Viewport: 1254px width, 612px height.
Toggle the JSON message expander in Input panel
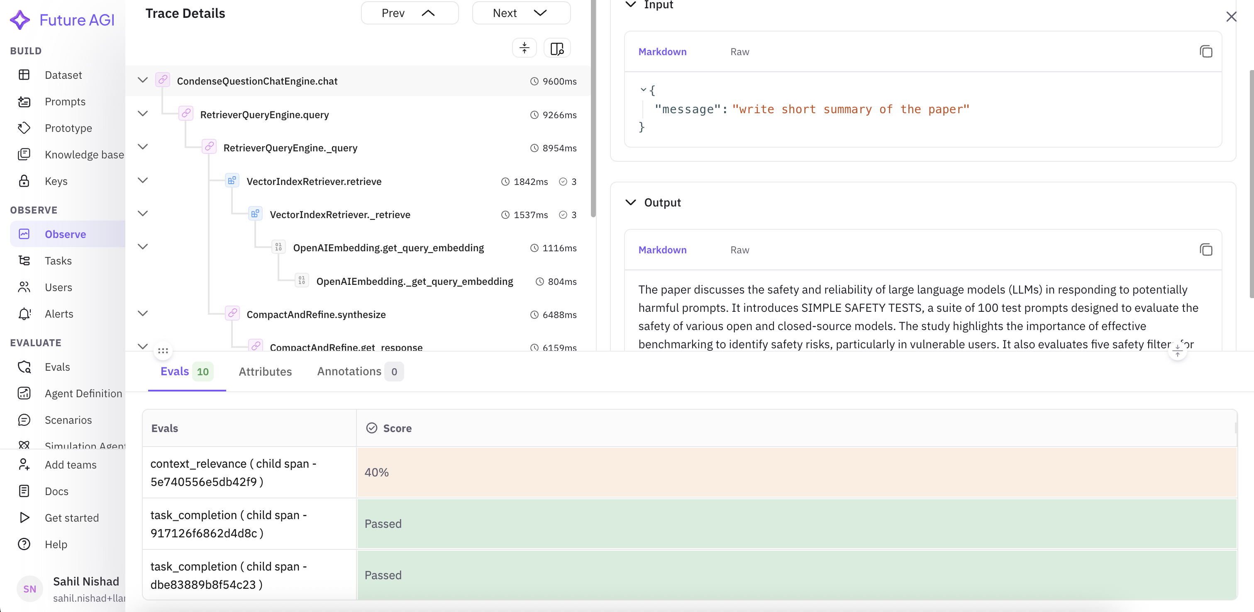(x=643, y=90)
